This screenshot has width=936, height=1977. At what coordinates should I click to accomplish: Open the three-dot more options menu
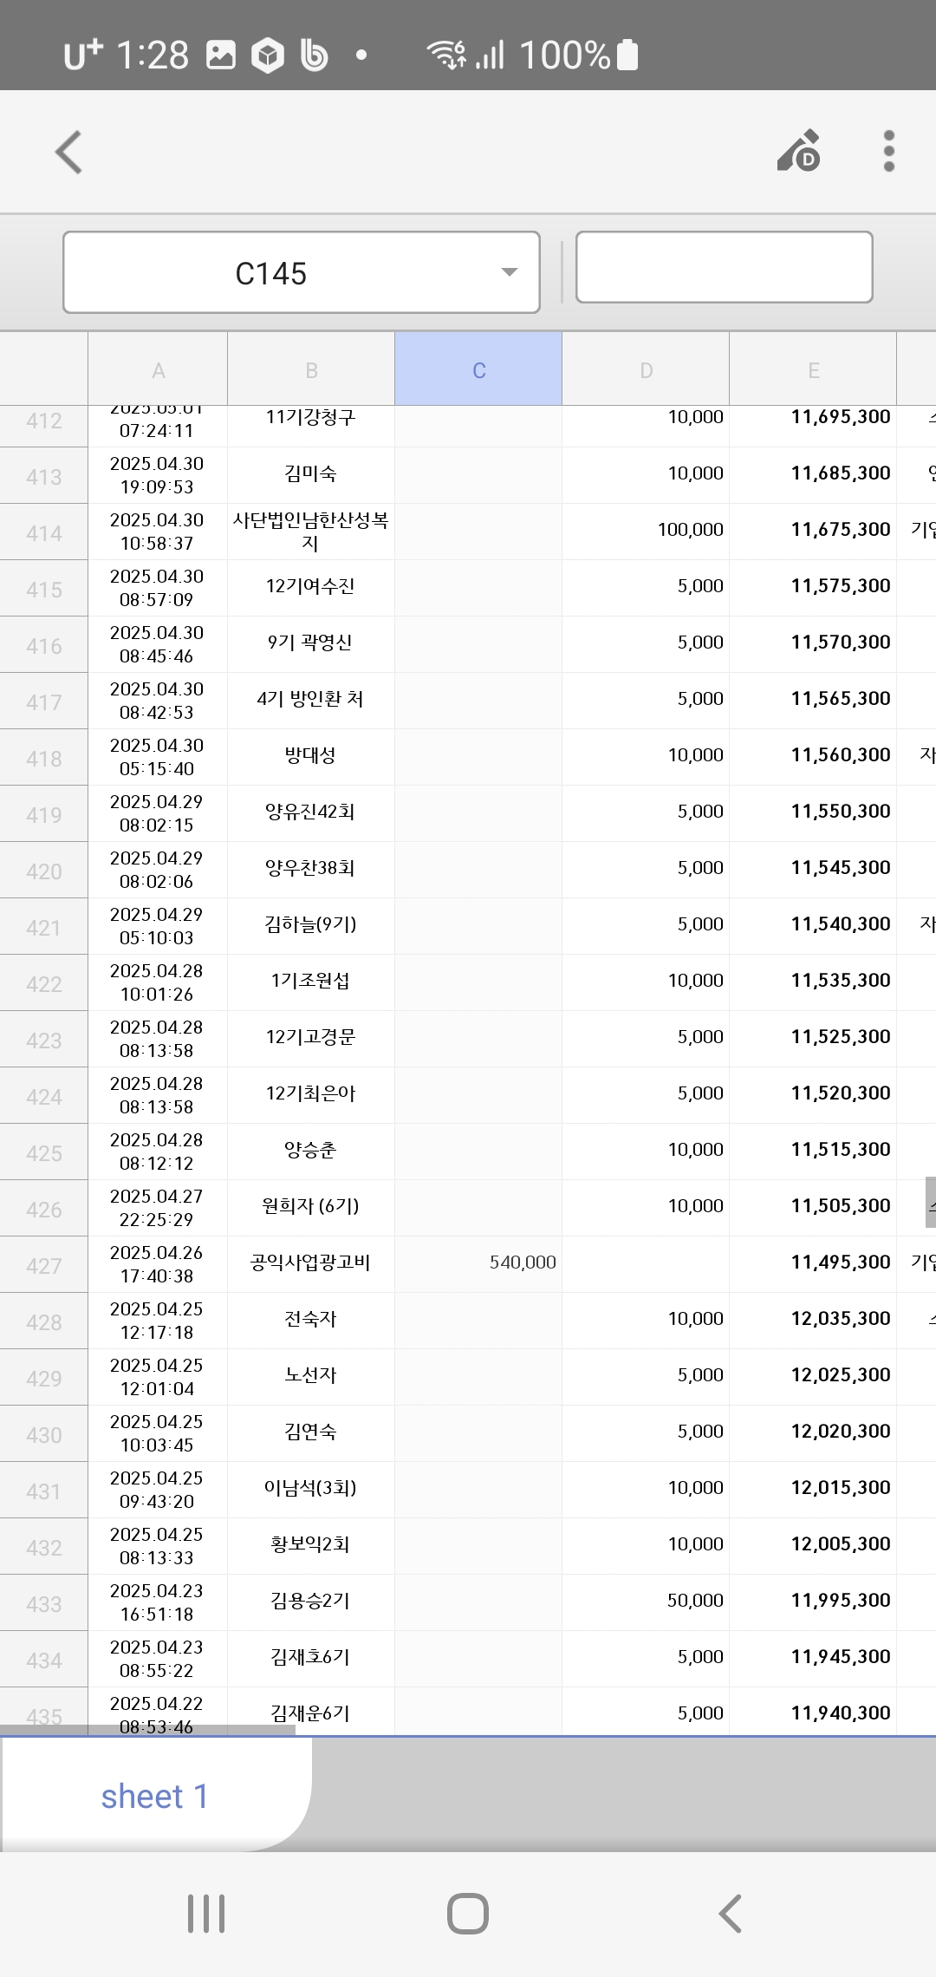[888, 152]
